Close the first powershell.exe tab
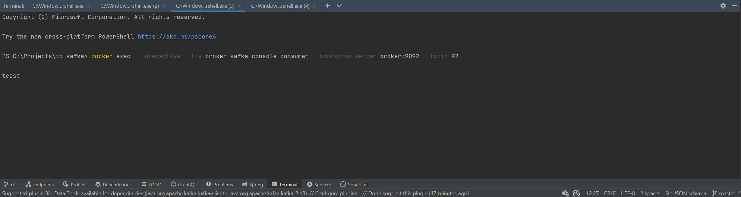Screen dimensions: 741x197 pos(89,6)
